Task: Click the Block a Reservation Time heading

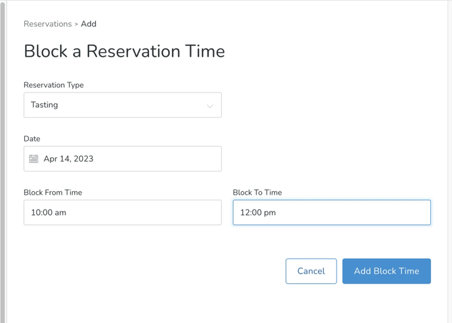Action: [x=124, y=51]
